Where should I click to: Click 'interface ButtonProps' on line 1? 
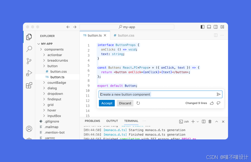(116, 45)
